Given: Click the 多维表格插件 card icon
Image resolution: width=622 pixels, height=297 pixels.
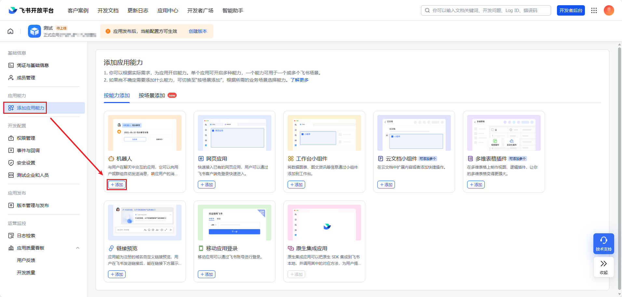Looking at the screenshot, I should (470, 159).
